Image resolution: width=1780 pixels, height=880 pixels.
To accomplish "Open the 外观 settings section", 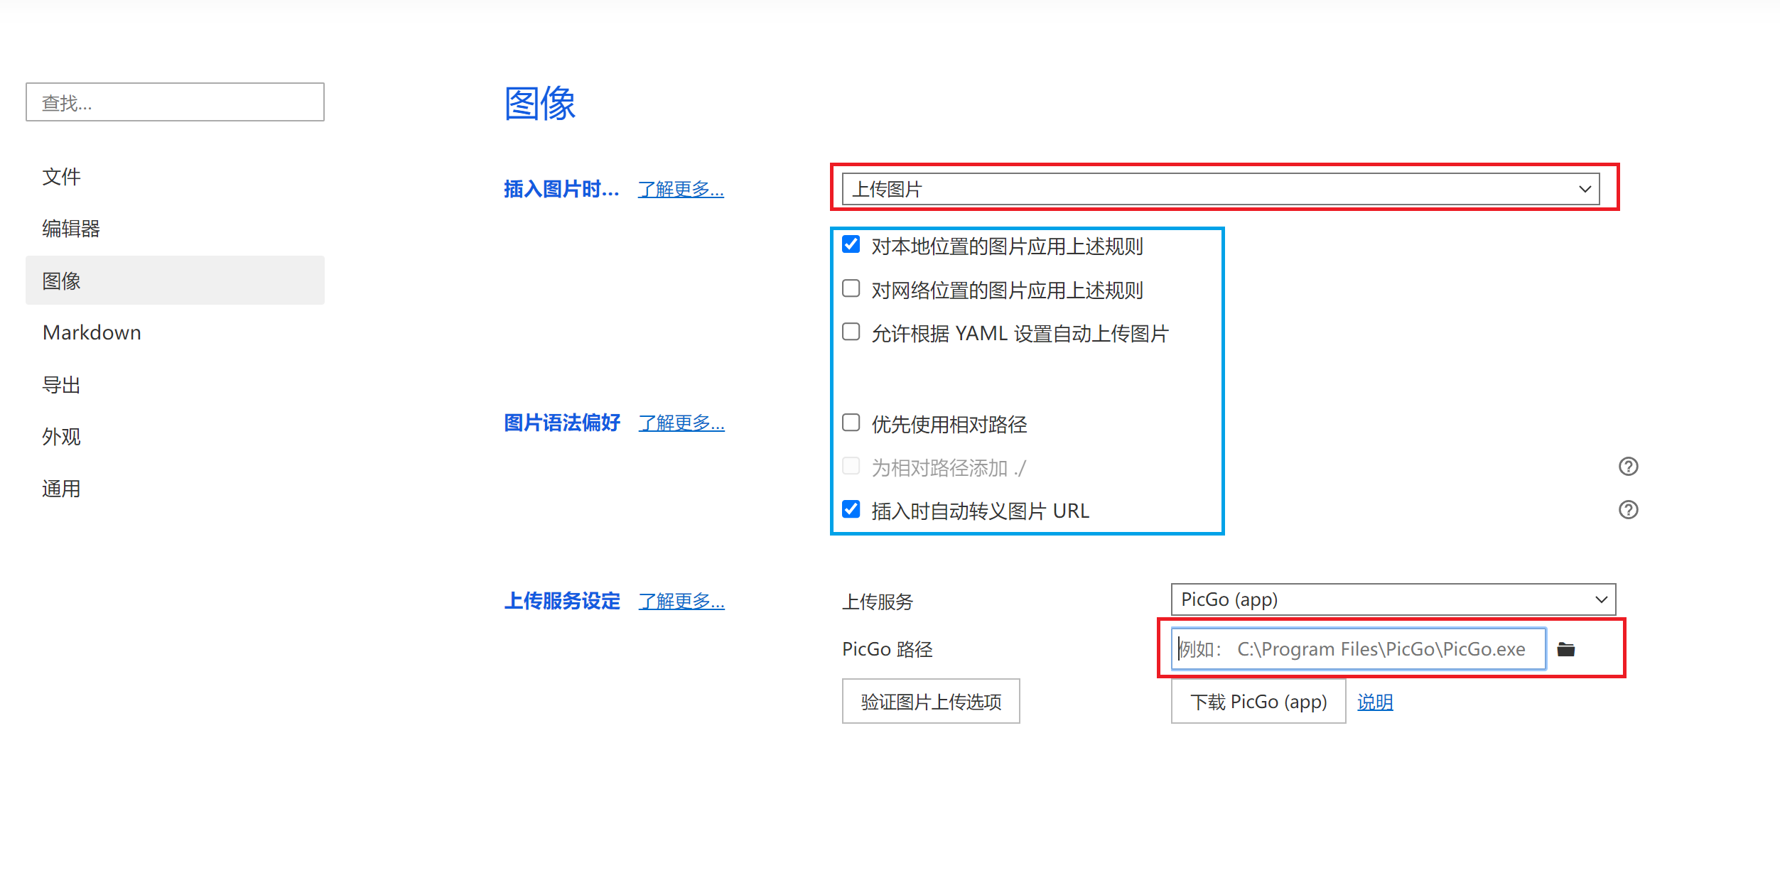I will point(175,436).
